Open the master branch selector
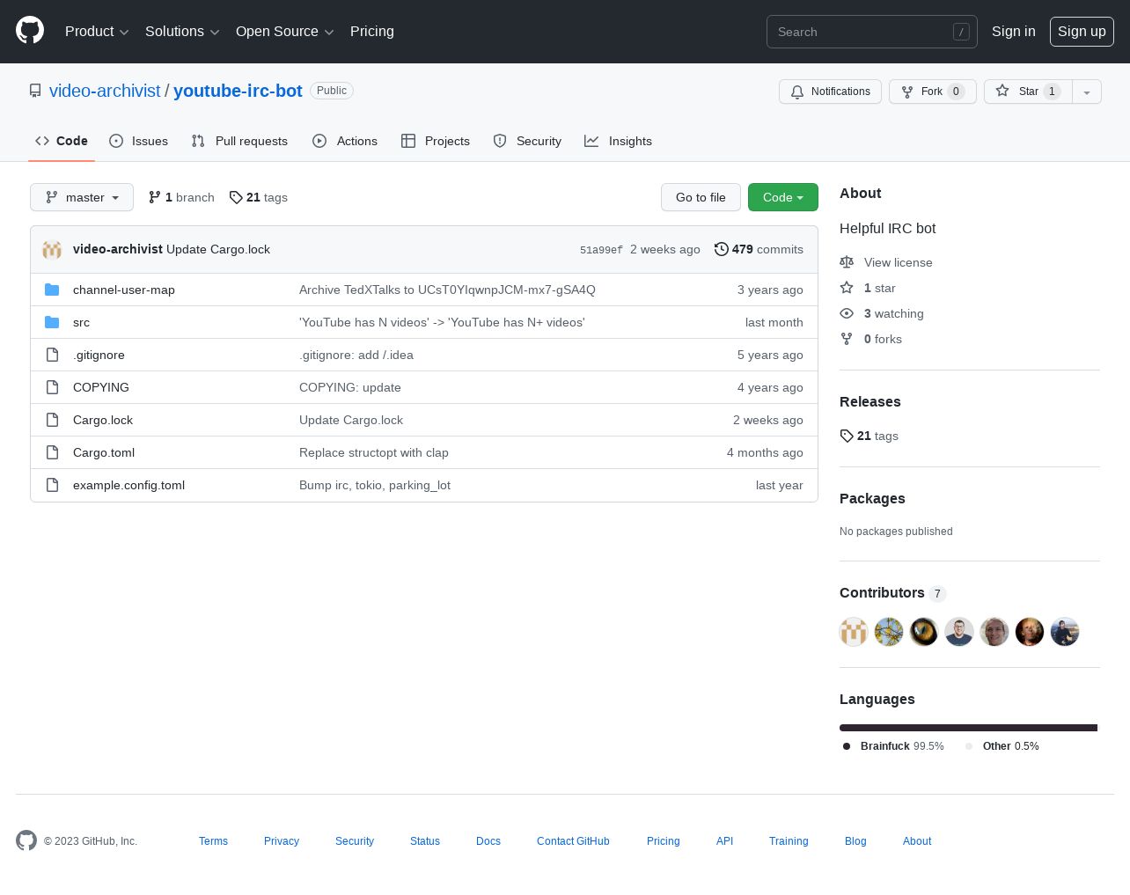This screenshot has width=1130, height=895. click(82, 197)
